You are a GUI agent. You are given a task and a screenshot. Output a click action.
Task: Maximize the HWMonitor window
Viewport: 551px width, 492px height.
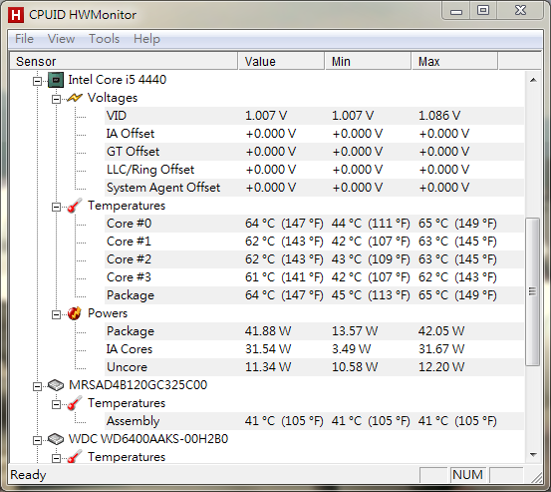coord(483,11)
